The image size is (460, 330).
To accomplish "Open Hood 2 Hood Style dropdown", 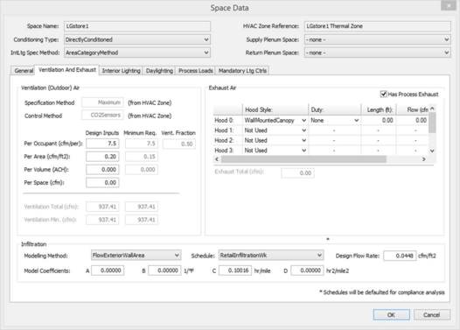I will [275, 140].
